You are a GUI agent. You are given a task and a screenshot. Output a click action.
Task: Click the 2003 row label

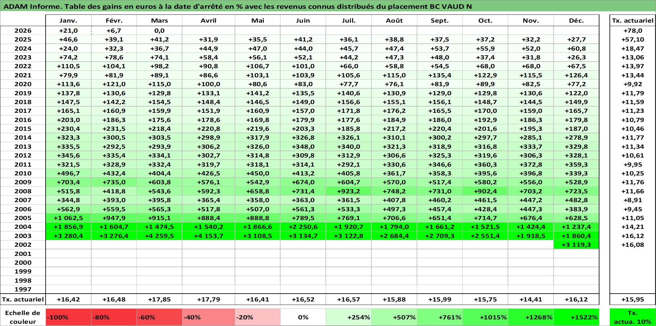[23, 236]
